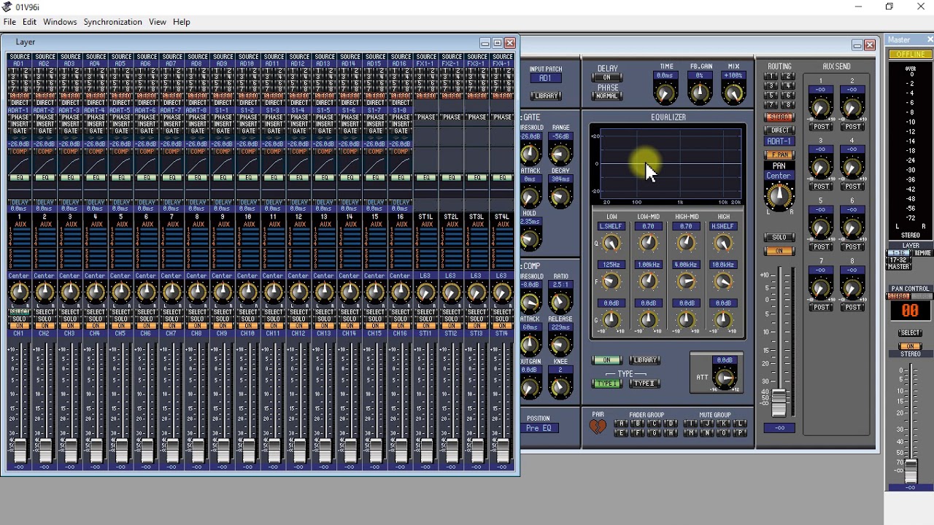Click the delay MIX knob
Viewport: 934px width, 525px height.
[x=735, y=93]
